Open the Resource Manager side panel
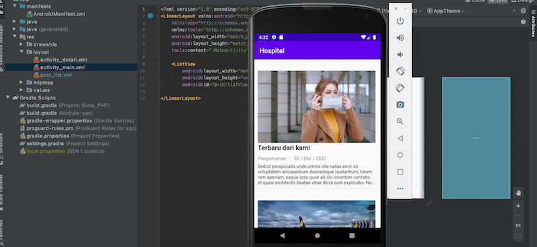 click(x=2, y=47)
